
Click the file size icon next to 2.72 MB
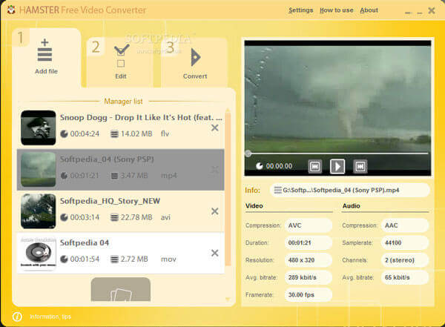[x=114, y=260]
